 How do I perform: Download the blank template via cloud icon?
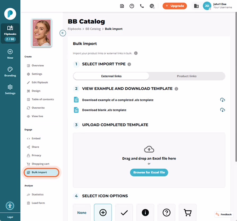pos(222,110)
